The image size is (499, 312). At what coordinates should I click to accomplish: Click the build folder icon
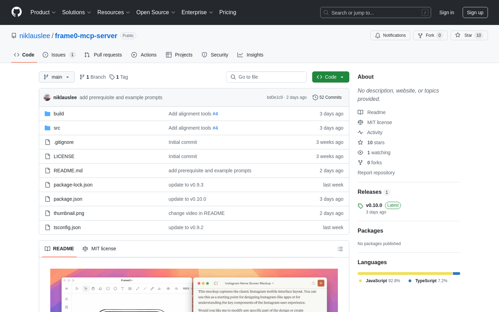47,114
